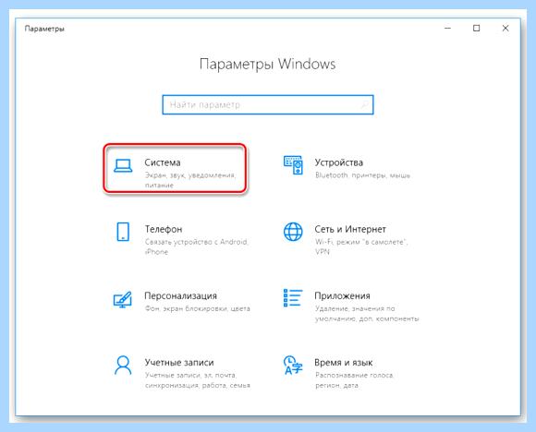The width and height of the screenshot is (536, 432).
Task: Click the text 'Учетные записи, эл. почта'
Action: [190, 376]
